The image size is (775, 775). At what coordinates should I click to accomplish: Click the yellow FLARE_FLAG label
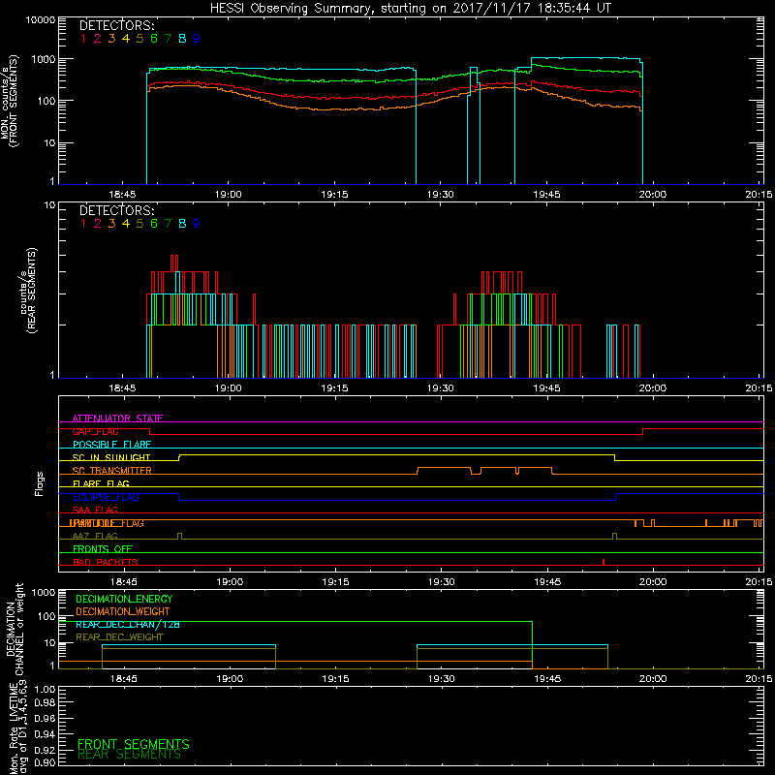[101, 483]
